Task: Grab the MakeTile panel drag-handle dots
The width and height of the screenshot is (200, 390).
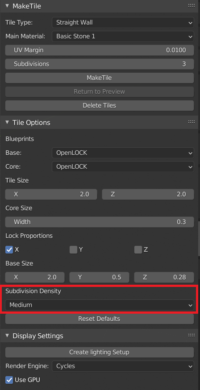Action: (x=191, y=6)
